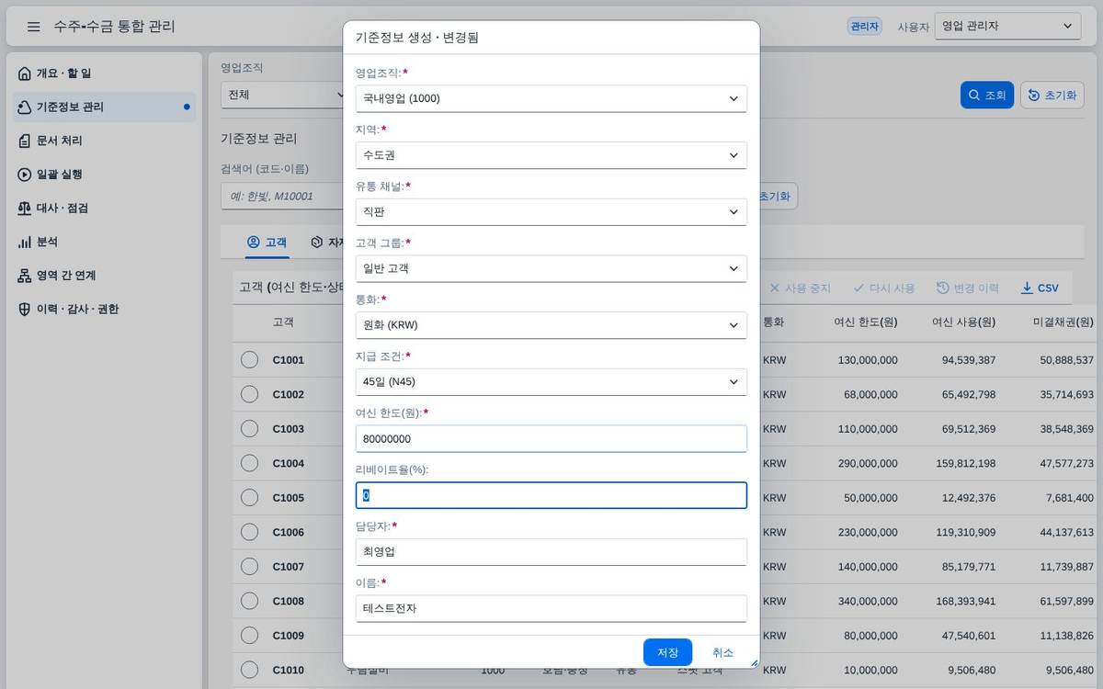Click the 이름 input showing 테스트전자

[551, 608]
